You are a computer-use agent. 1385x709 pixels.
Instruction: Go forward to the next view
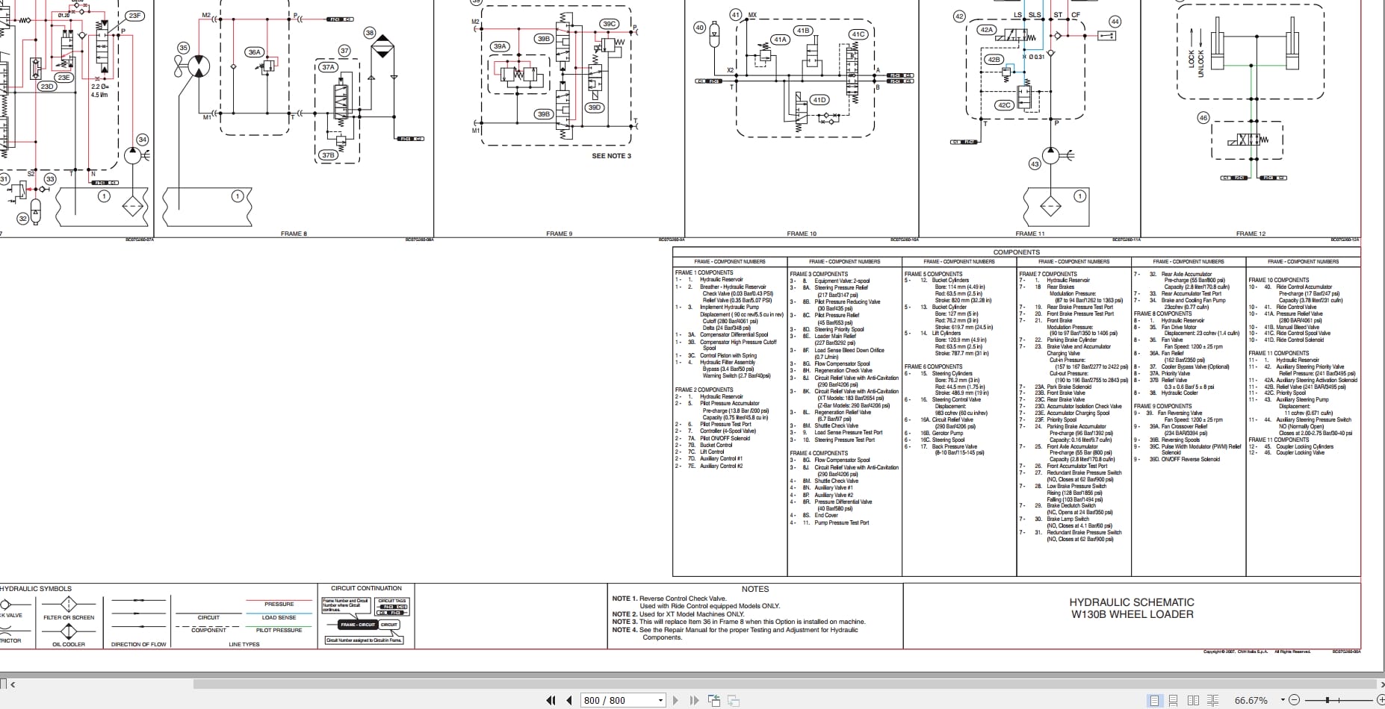tap(735, 700)
